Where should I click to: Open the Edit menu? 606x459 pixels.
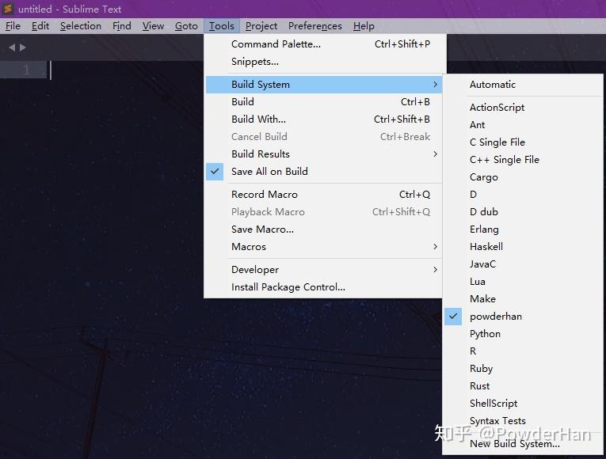tap(40, 26)
